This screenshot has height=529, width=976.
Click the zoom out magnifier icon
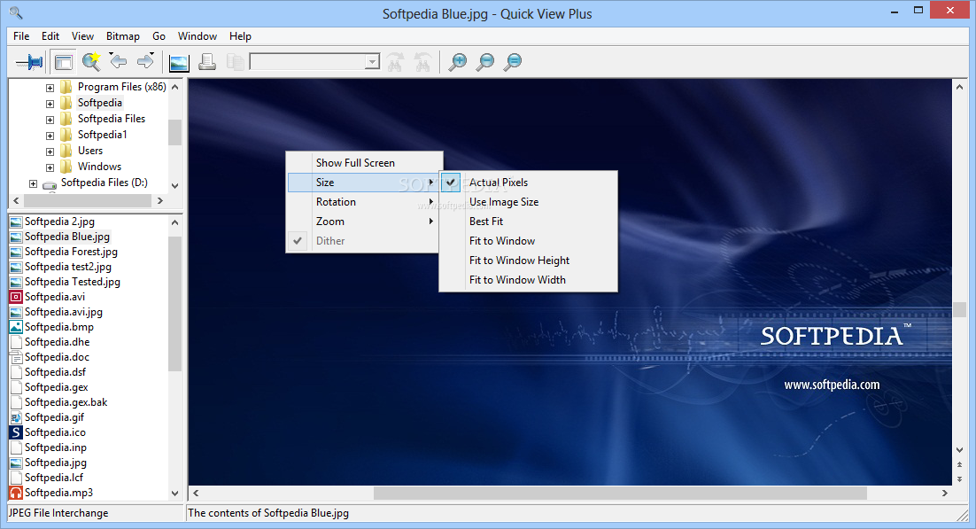point(484,62)
